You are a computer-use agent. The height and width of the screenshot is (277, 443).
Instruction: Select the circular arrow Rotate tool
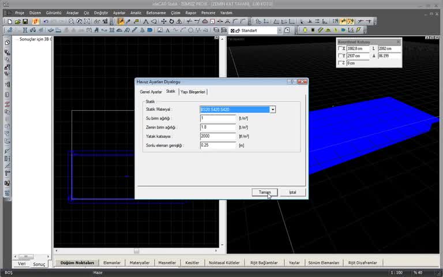click(x=171, y=21)
